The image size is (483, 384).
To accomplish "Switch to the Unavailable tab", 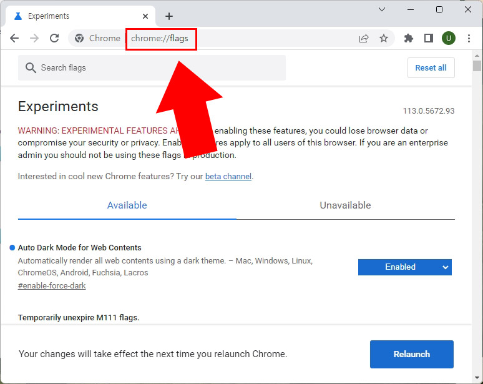I will click(345, 205).
